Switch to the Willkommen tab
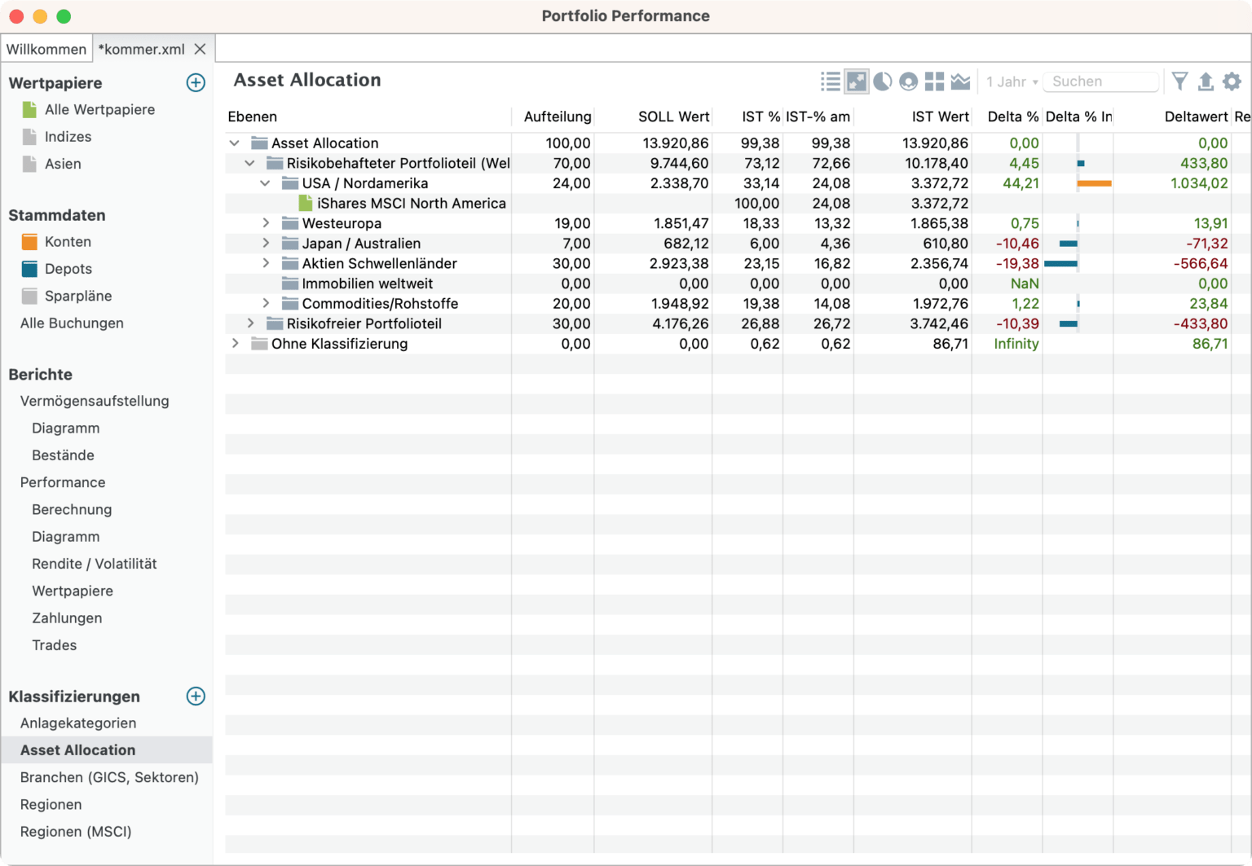The width and height of the screenshot is (1252, 866). click(x=46, y=49)
